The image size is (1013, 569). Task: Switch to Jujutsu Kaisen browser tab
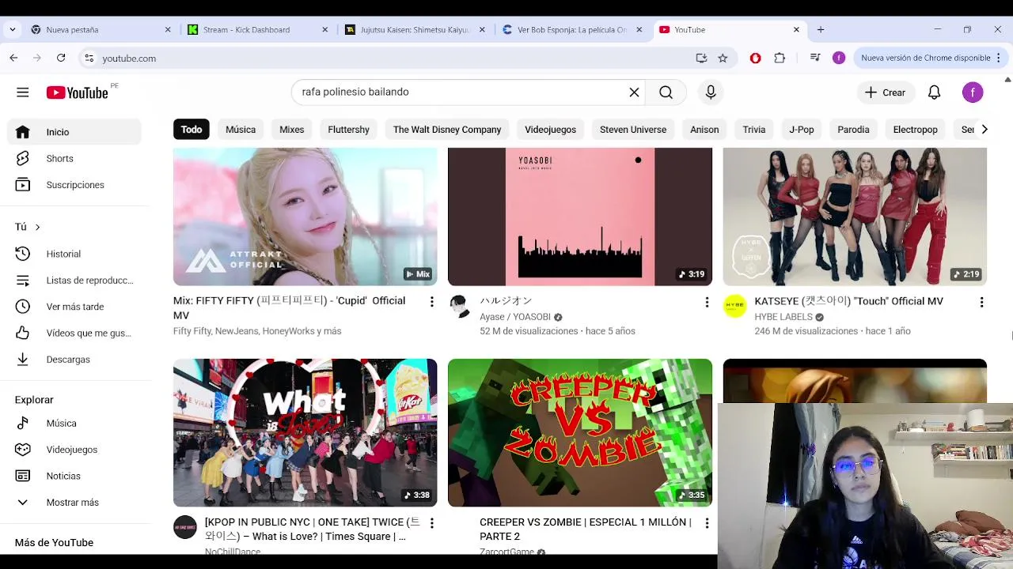click(x=415, y=29)
